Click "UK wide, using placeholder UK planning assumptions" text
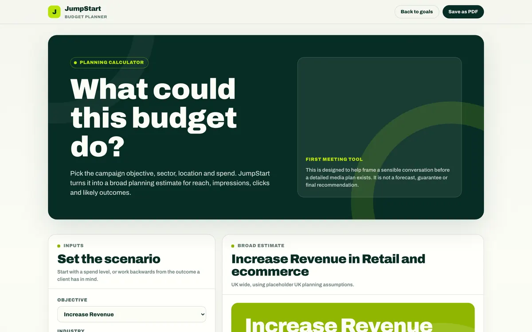Viewport: 532px width, 332px height. point(293,285)
